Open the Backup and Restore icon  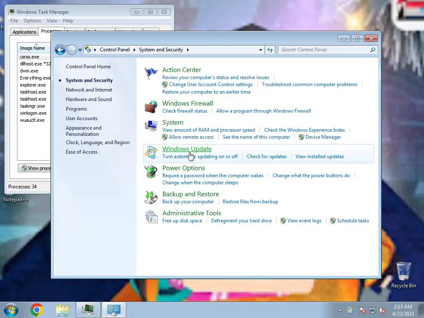(x=151, y=198)
